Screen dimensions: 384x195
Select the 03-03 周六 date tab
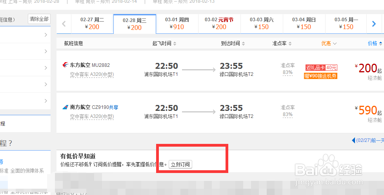[x=262, y=24]
